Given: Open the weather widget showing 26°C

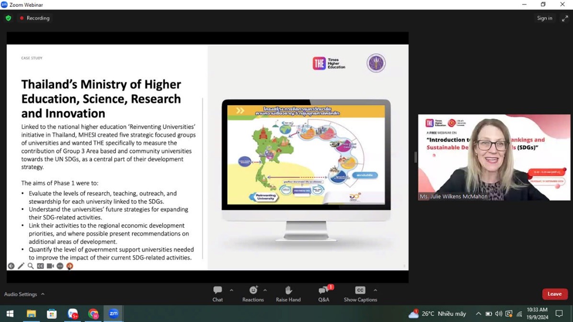Looking at the screenshot, I should click(437, 313).
